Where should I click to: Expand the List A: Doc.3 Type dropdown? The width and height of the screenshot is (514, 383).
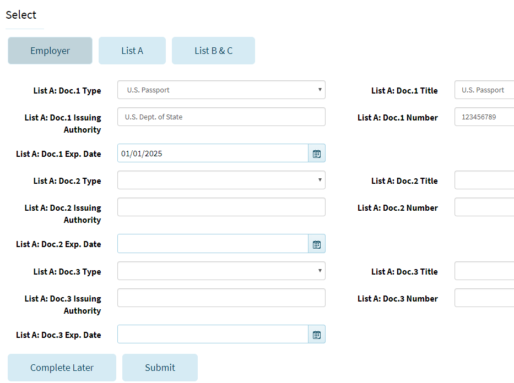point(221,271)
